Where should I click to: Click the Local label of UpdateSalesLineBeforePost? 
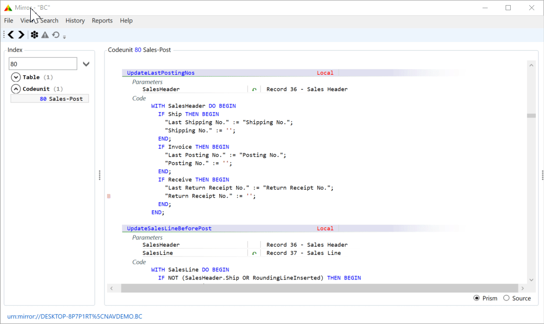click(325, 228)
